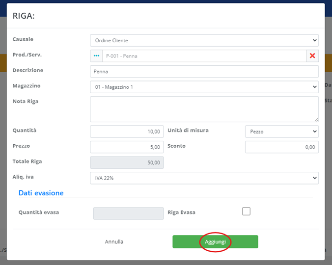The height and width of the screenshot is (265, 332).
Task: Click the Prod./Serv. field showing P-001 - Penna
Action: 204,56
